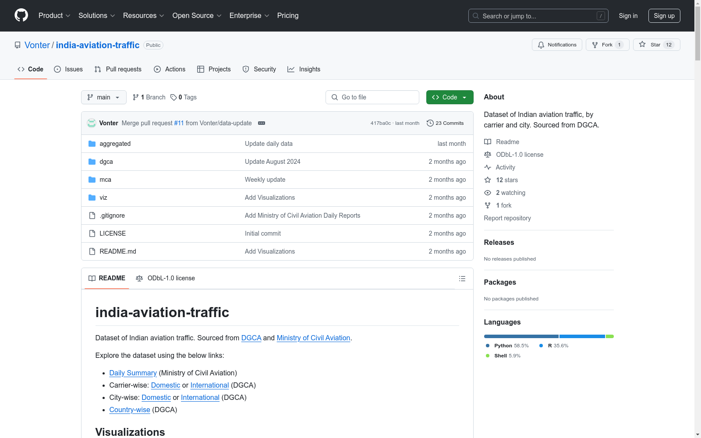Click the Readme book icon in About
The image size is (701, 438).
488,142
